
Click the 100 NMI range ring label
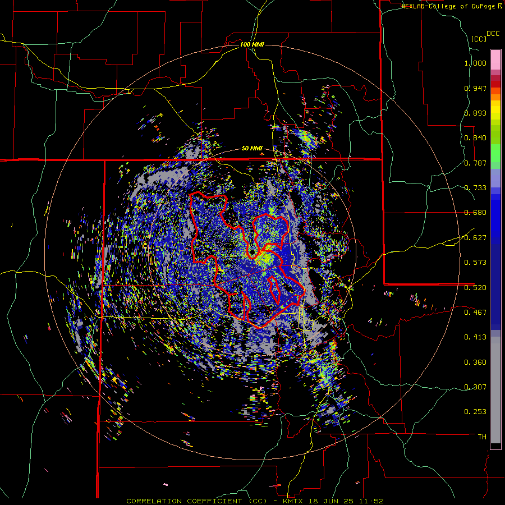click(x=252, y=44)
